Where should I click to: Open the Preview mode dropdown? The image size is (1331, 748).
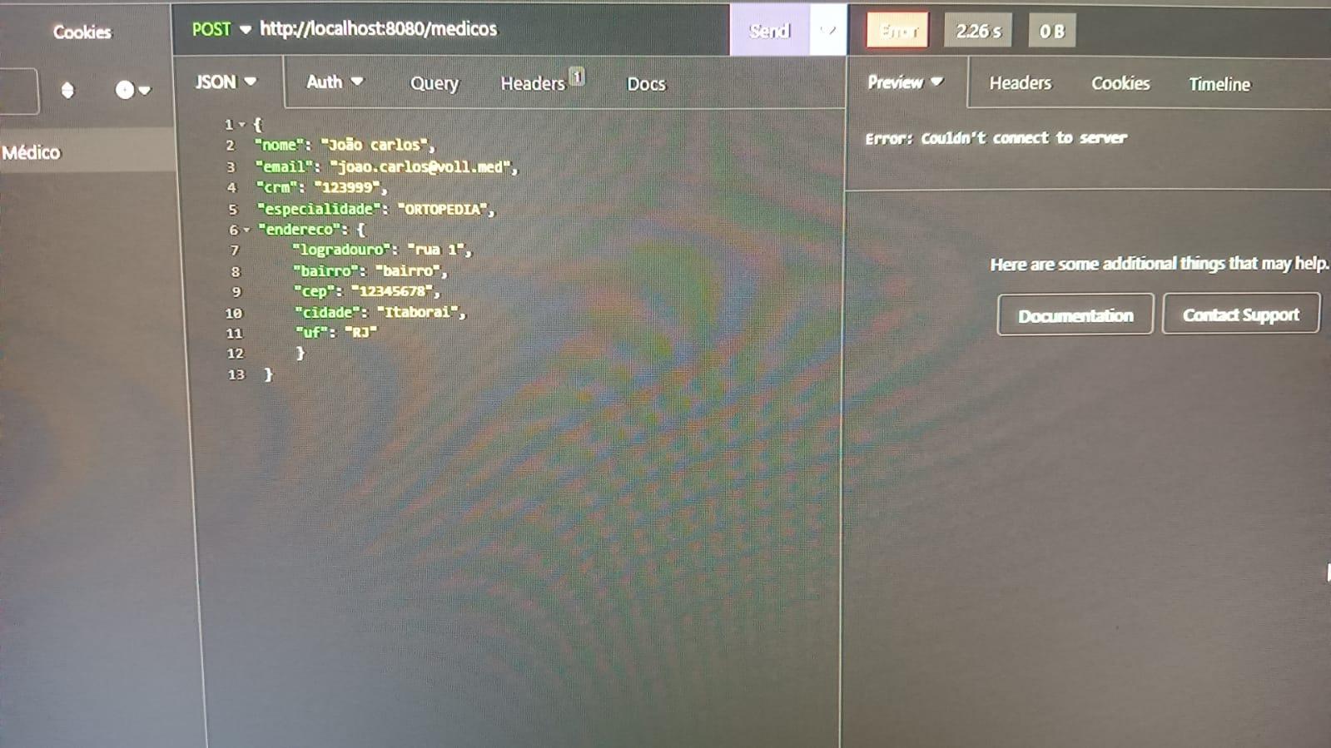pyautogui.click(x=905, y=82)
